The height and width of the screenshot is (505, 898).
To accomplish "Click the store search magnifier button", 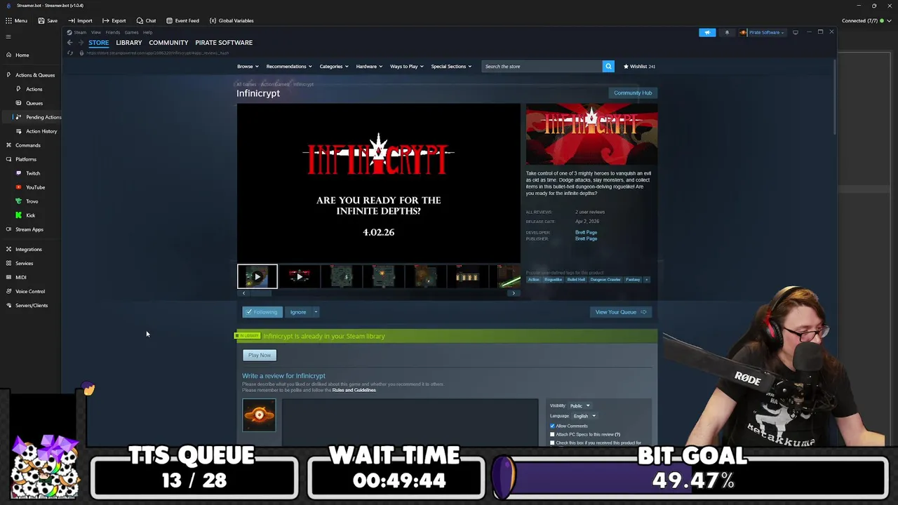I will [x=608, y=67].
